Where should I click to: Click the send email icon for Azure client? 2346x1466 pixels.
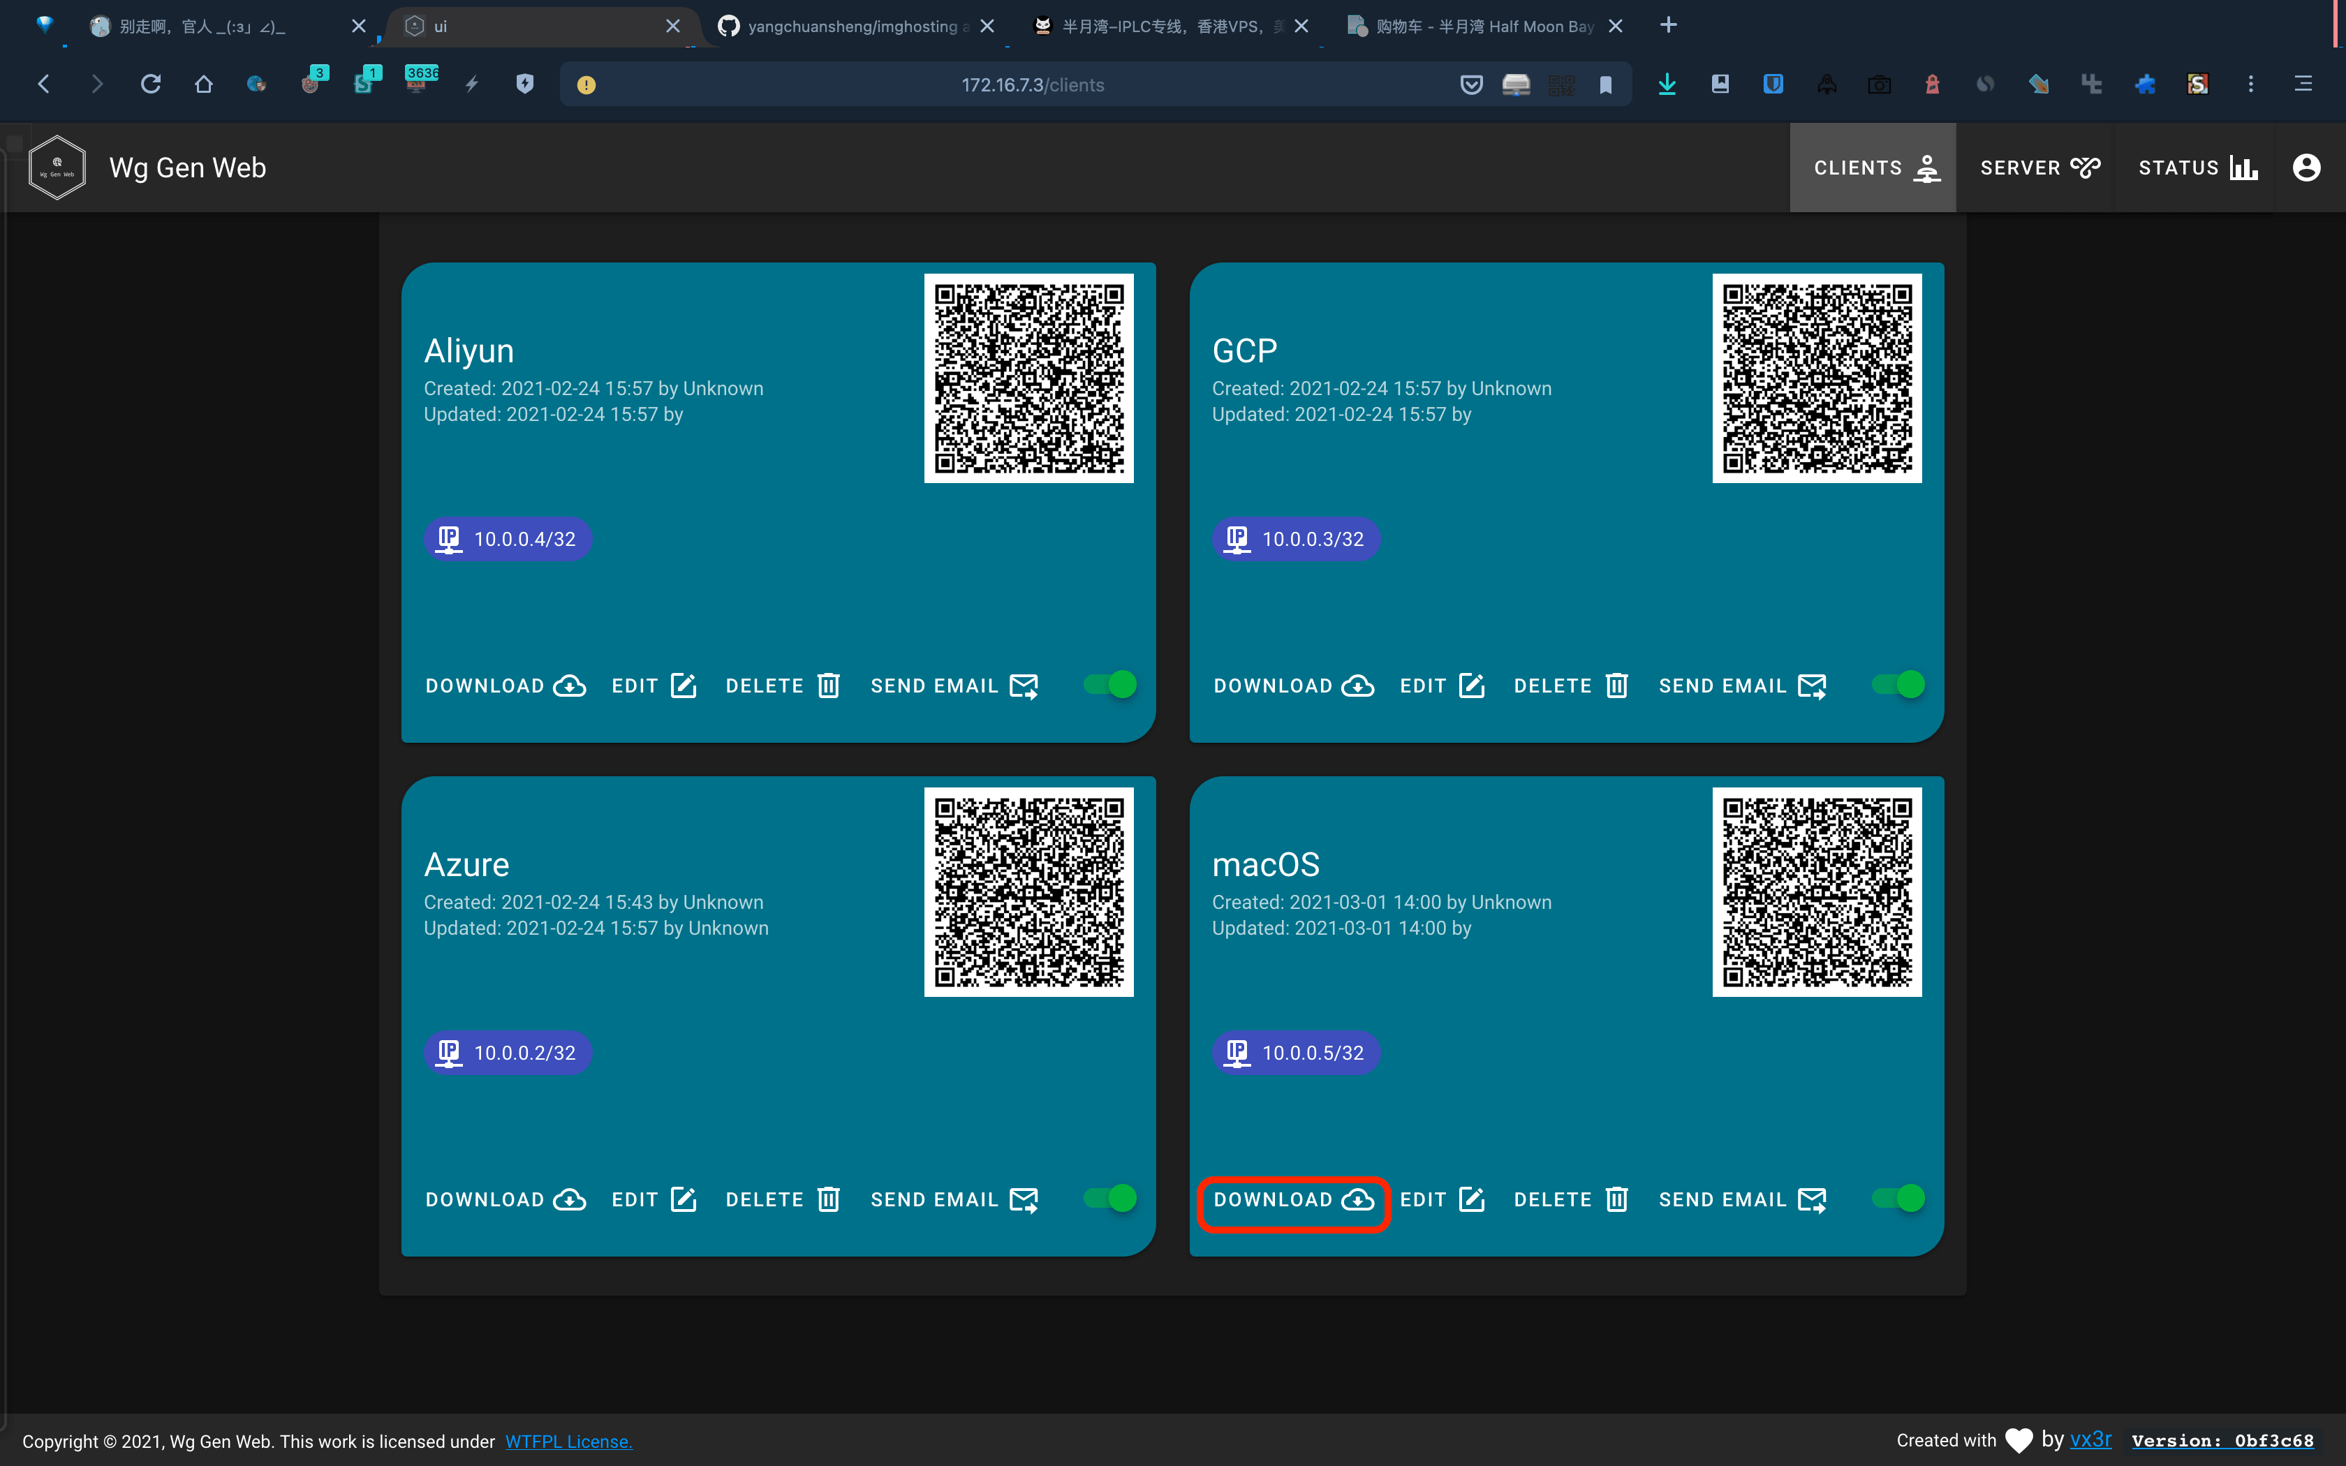pyautogui.click(x=1025, y=1199)
